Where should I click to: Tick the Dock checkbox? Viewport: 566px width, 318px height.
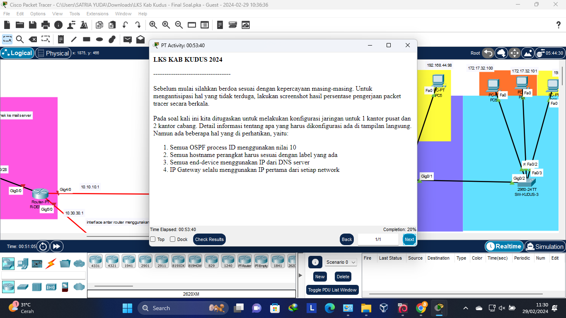172,239
